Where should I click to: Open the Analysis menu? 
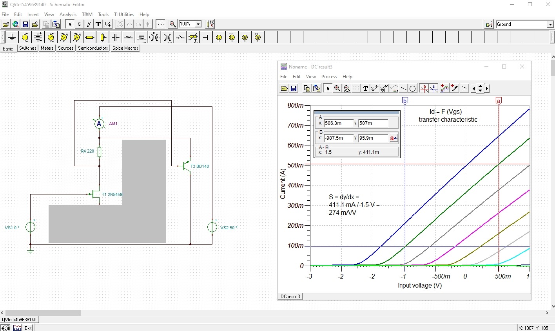coord(68,14)
